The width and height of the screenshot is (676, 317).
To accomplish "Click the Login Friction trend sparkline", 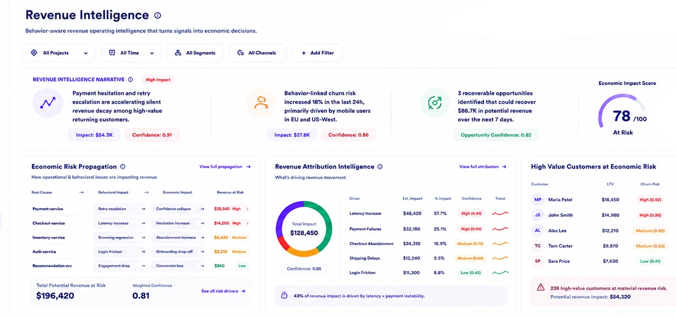I will coord(500,273).
